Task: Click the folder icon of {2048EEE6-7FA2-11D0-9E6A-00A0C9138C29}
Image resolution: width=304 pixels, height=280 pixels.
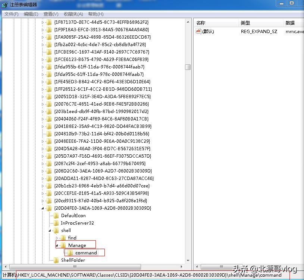Action: coord(49,141)
